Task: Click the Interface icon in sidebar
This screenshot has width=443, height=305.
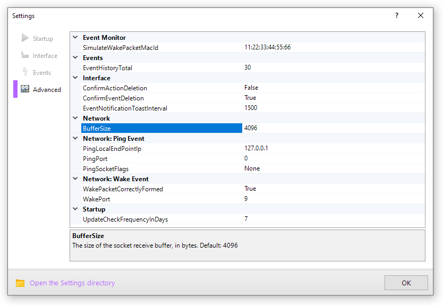Action: (25, 55)
